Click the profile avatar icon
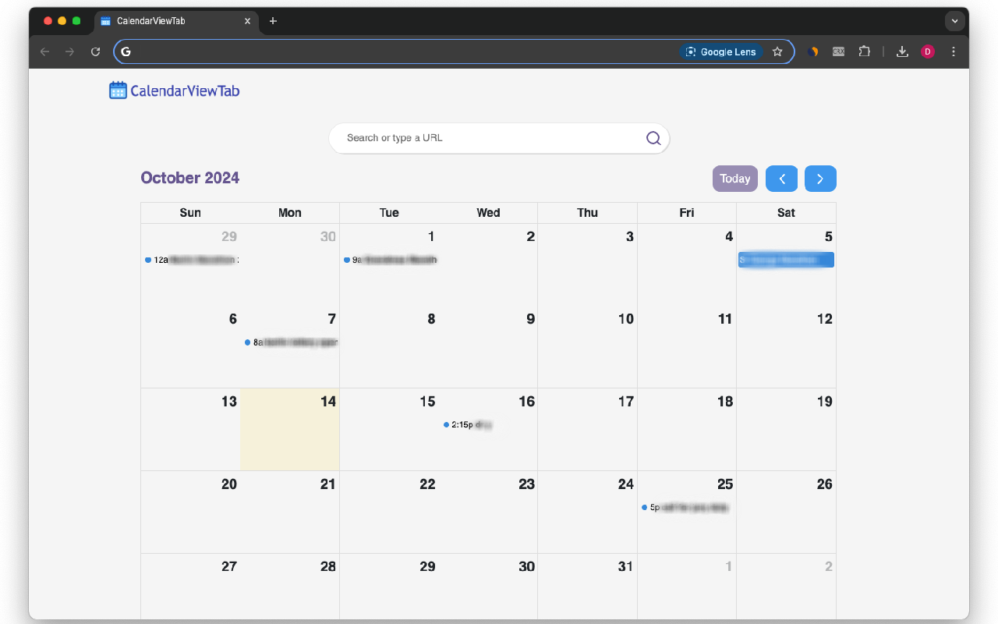 pyautogui.click(x=927, y=51)
